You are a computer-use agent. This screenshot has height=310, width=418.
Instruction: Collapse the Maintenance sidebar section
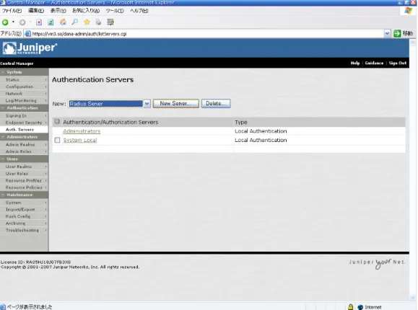coord(3,195)
